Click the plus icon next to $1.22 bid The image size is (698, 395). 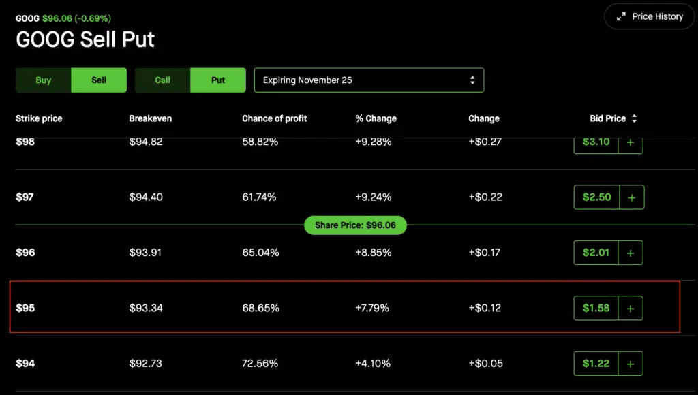[630, 364]
